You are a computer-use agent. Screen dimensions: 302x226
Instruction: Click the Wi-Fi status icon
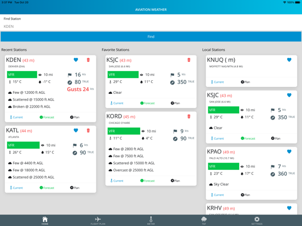click(284, 2)
